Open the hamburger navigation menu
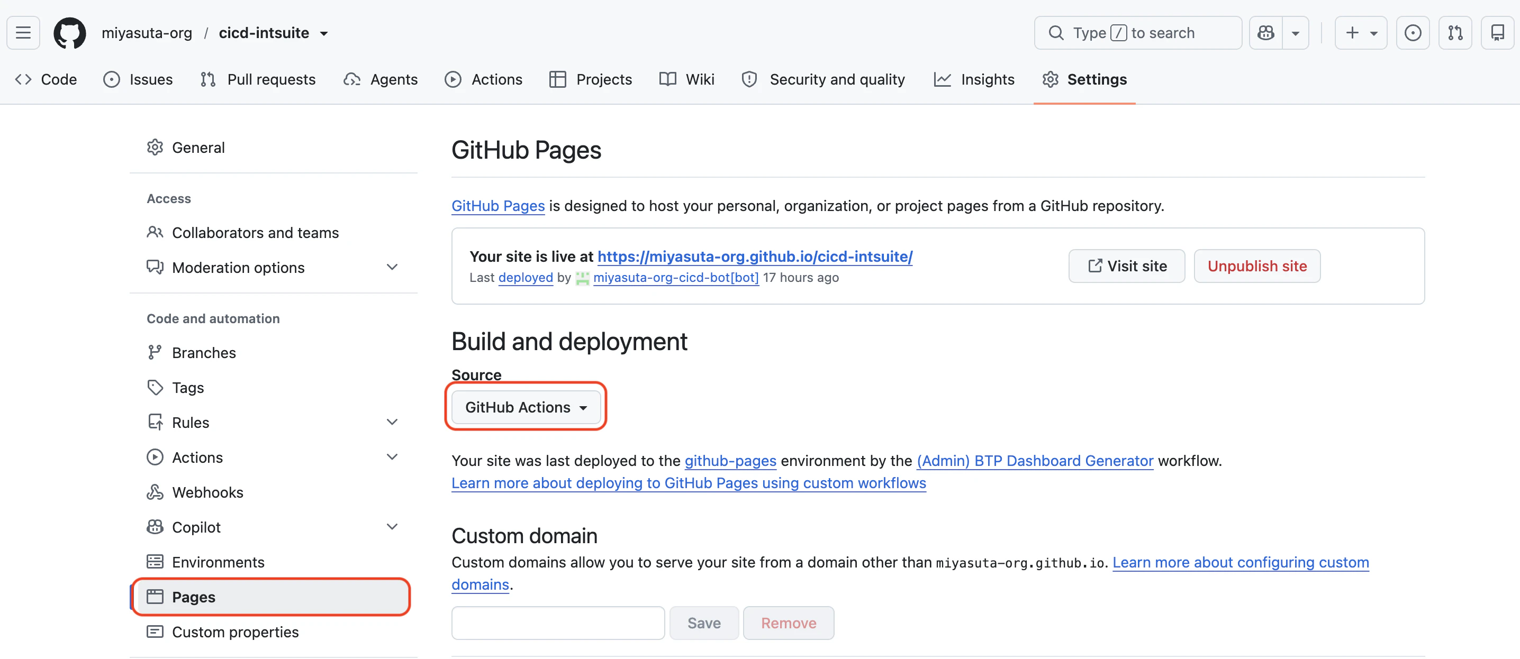 (x=23, y=32)
